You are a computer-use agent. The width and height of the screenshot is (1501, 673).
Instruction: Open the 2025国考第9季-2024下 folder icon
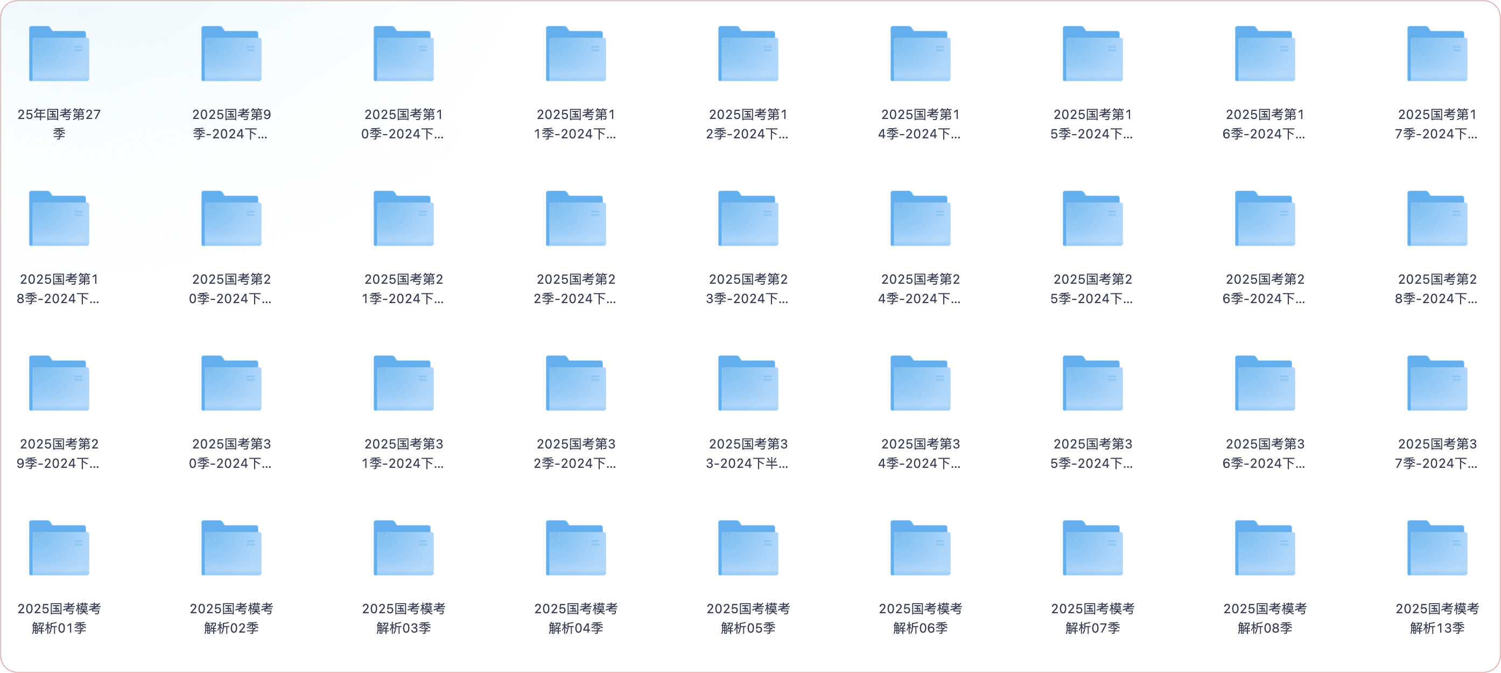(232, 54)
